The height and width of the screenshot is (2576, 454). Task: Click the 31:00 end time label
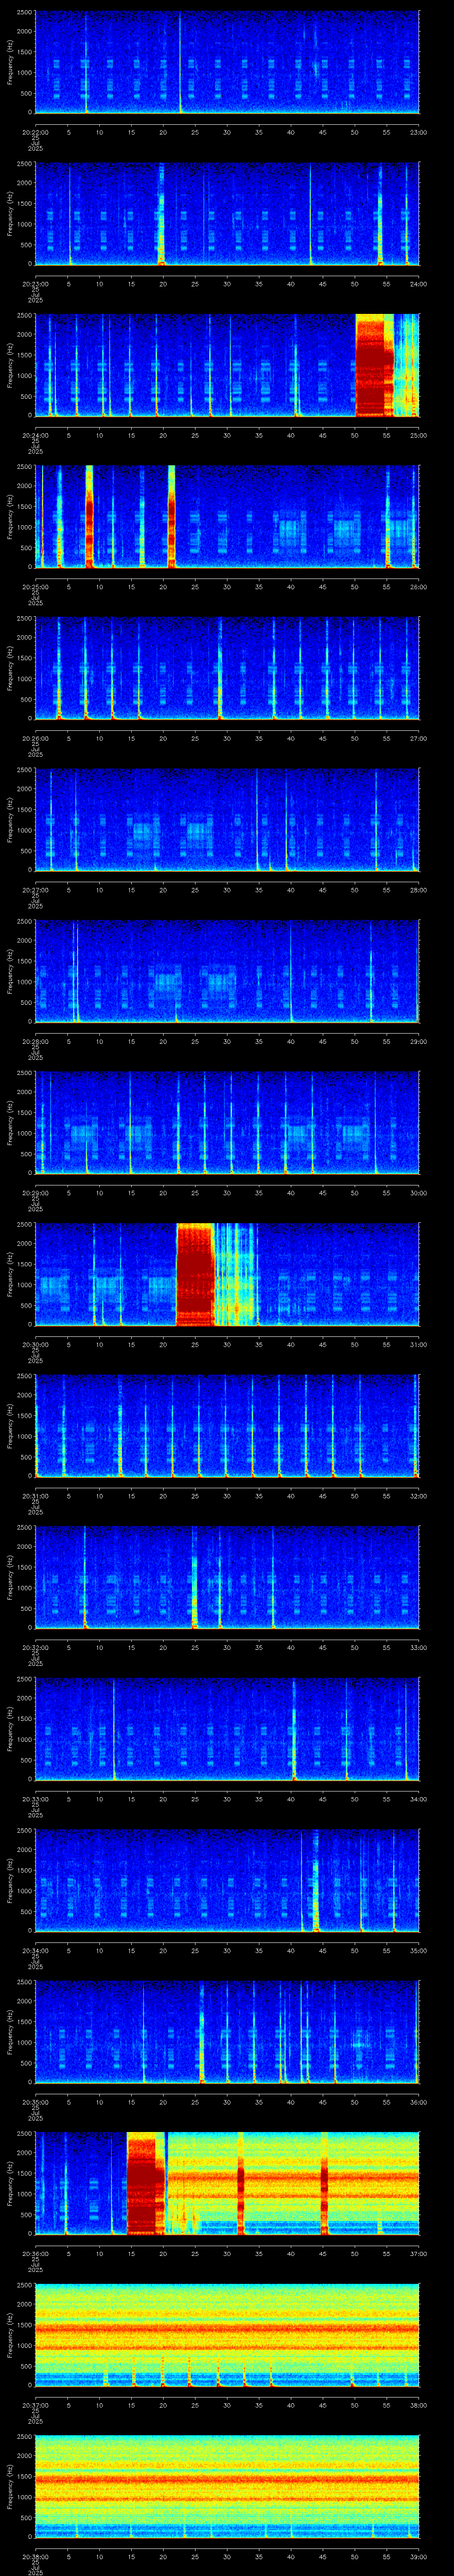tap(418, 1344)
